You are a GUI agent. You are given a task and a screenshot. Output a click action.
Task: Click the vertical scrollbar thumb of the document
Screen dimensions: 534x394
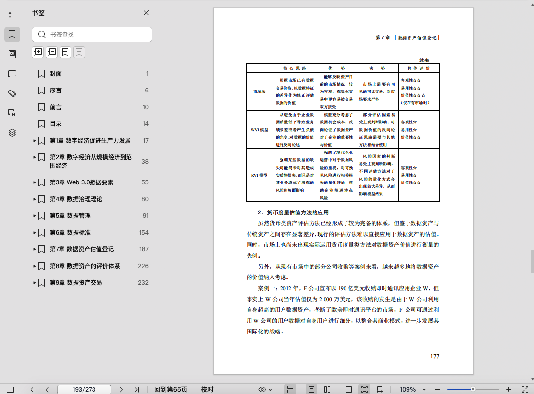(532, 262)
